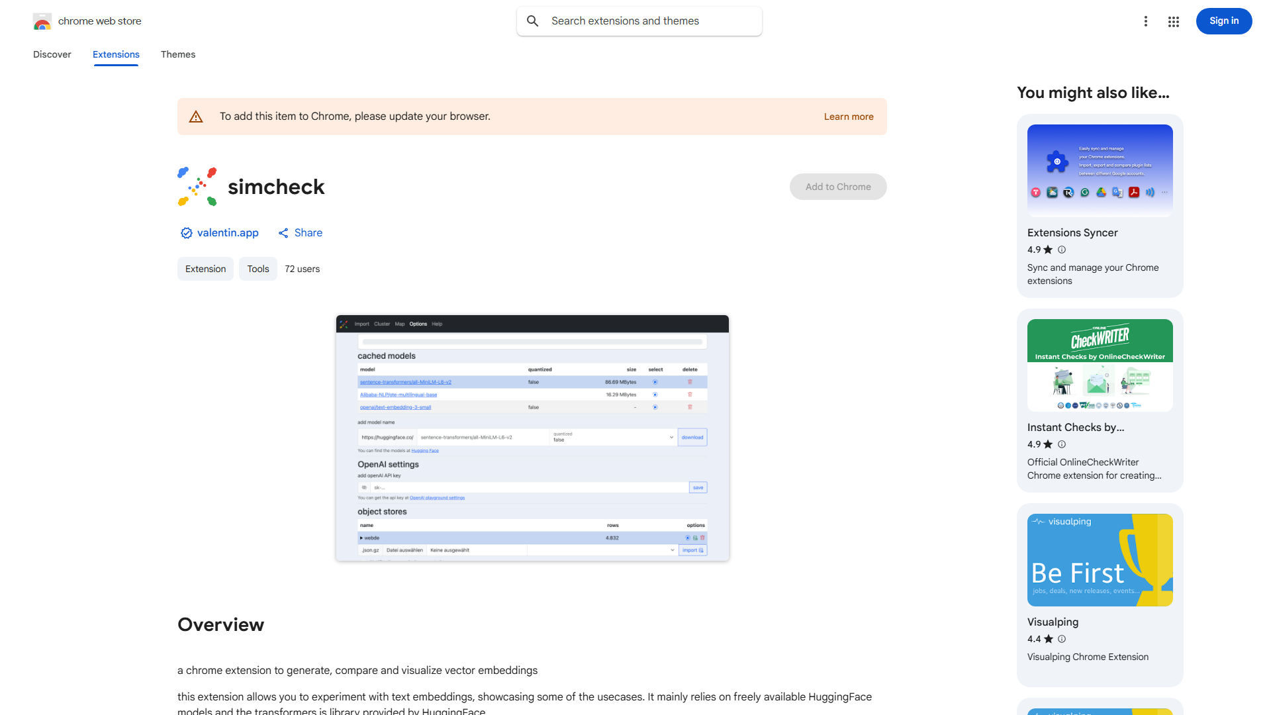Click the Share icon
1271x715 pixels.
click(283, 233)
